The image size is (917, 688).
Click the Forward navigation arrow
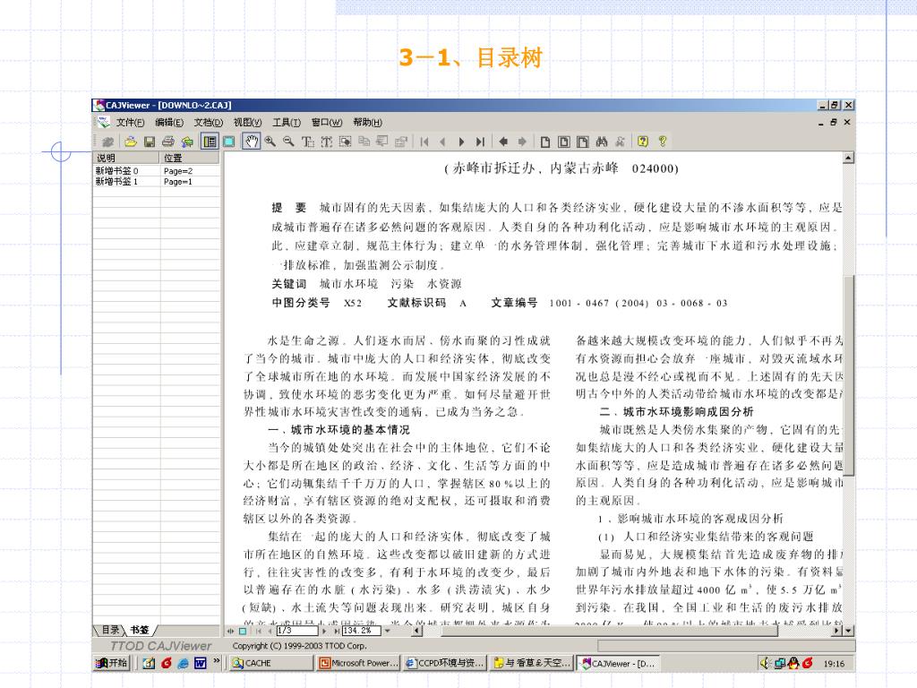point(522,141)
